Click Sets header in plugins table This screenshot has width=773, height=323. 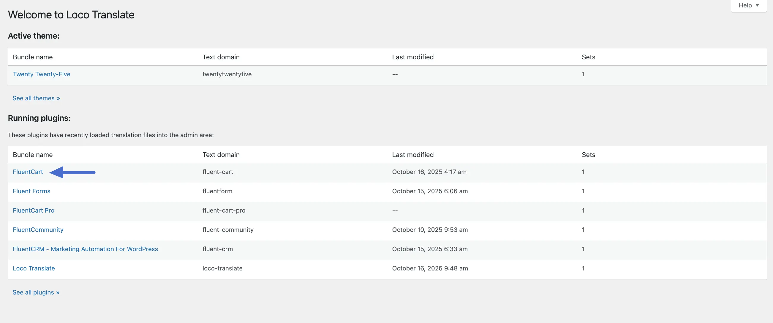coord(588,155)
